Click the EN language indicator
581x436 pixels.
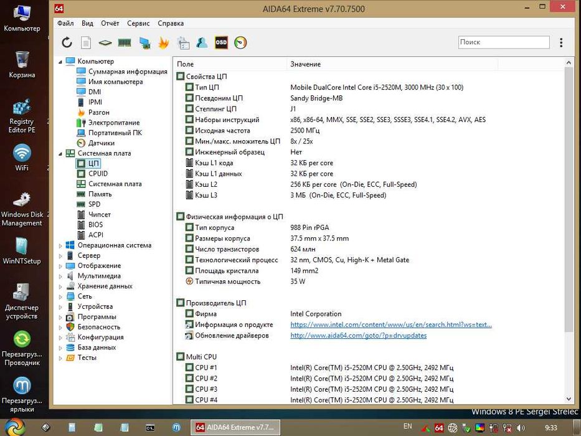[408, 427]
